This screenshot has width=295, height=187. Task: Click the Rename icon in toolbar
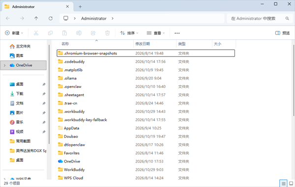pyautogui.click(x=79, y=33)
